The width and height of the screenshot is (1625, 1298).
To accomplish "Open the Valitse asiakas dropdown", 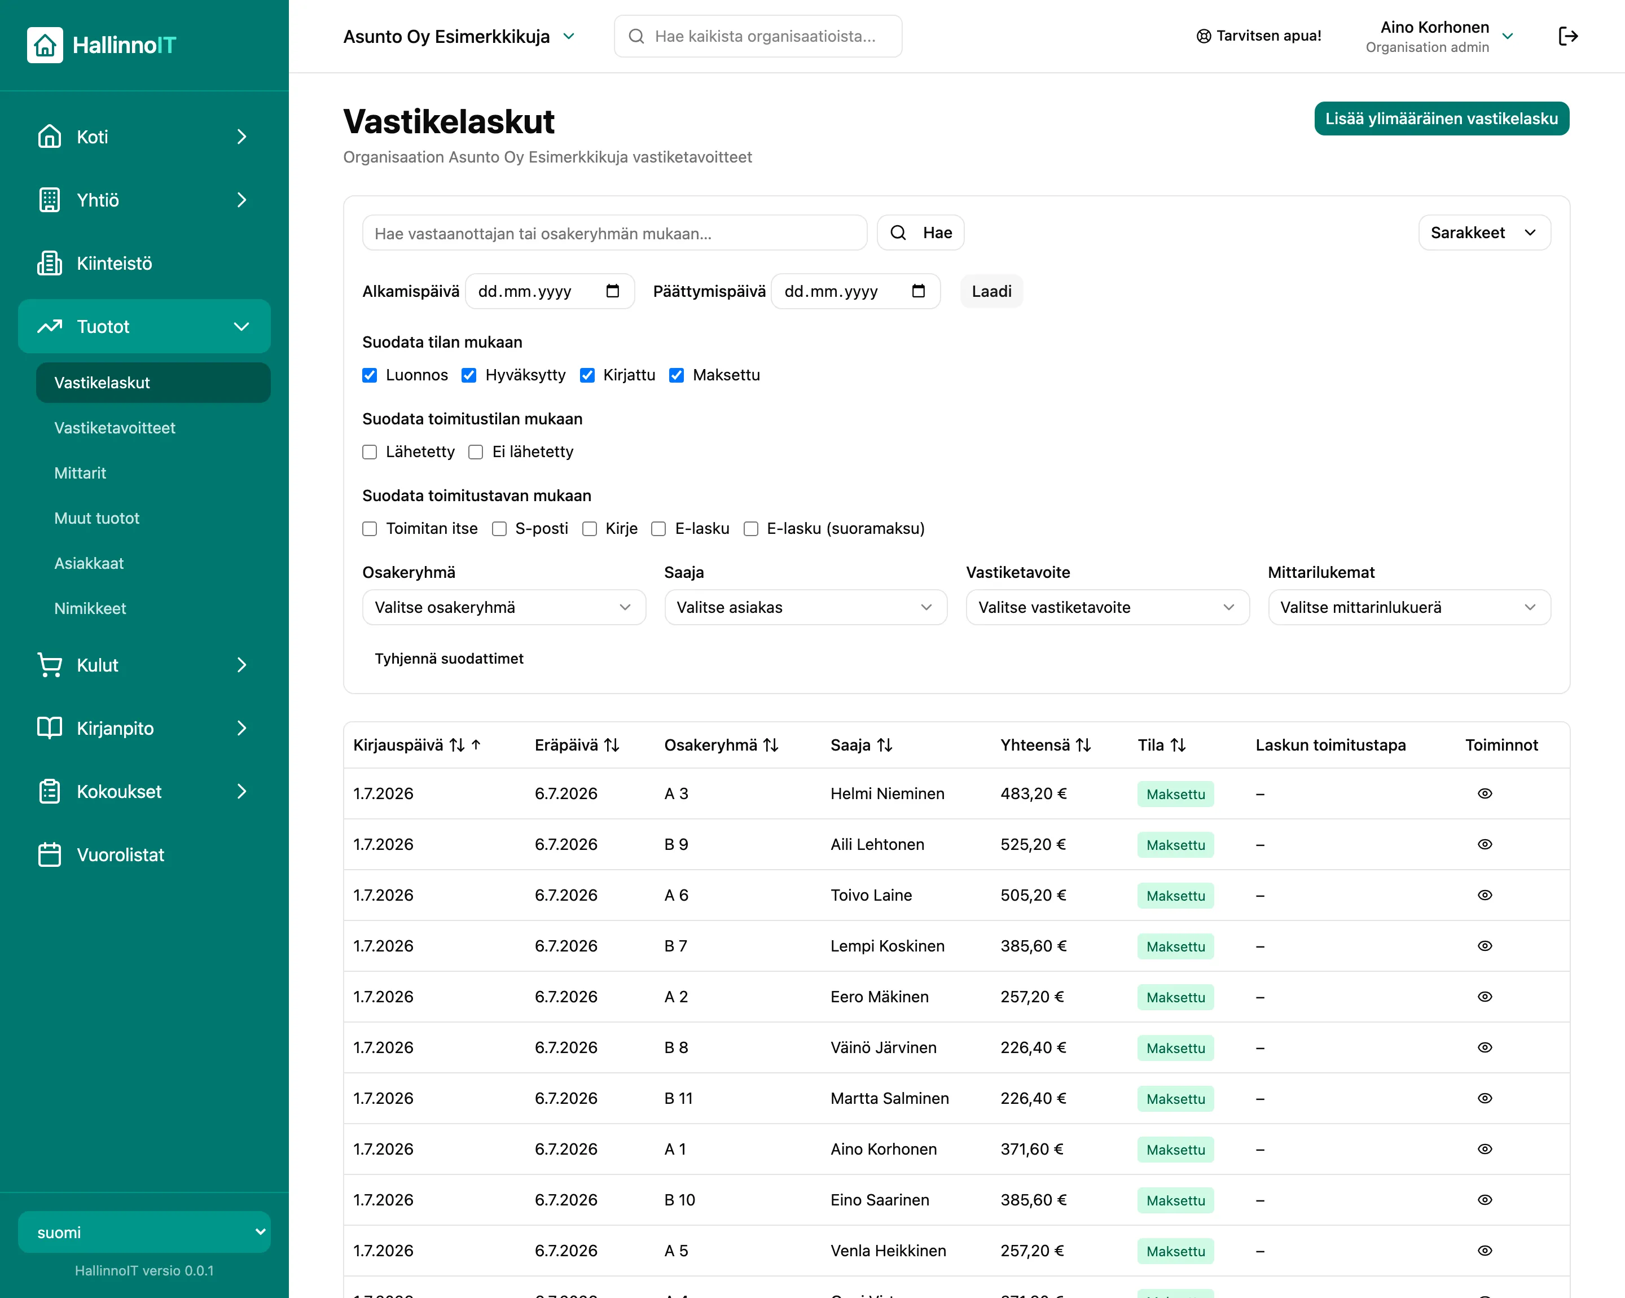I will click(806, 608).
